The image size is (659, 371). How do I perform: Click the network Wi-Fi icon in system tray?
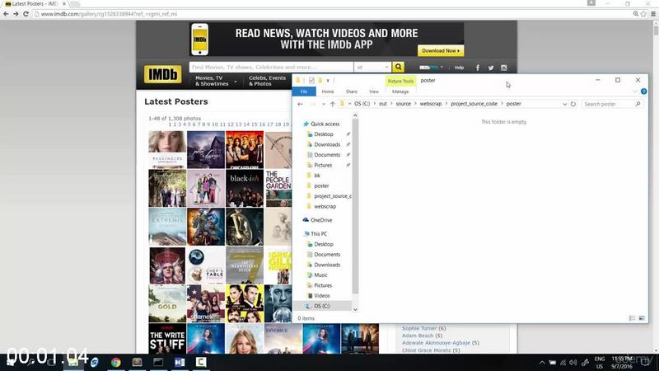(x=563, y=363)
